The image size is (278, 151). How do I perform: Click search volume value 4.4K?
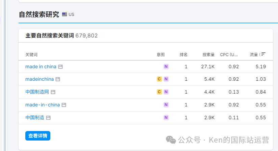[x=209, y=92]
